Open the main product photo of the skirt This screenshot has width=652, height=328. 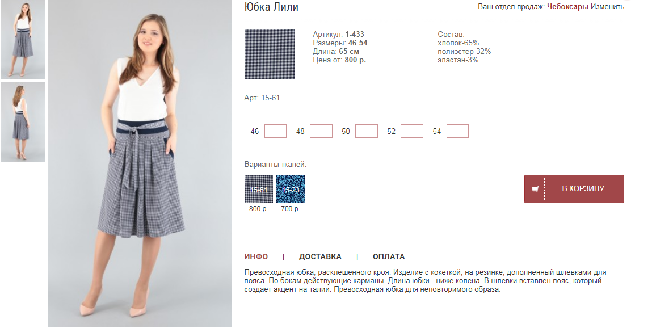[x=140, y=163]
